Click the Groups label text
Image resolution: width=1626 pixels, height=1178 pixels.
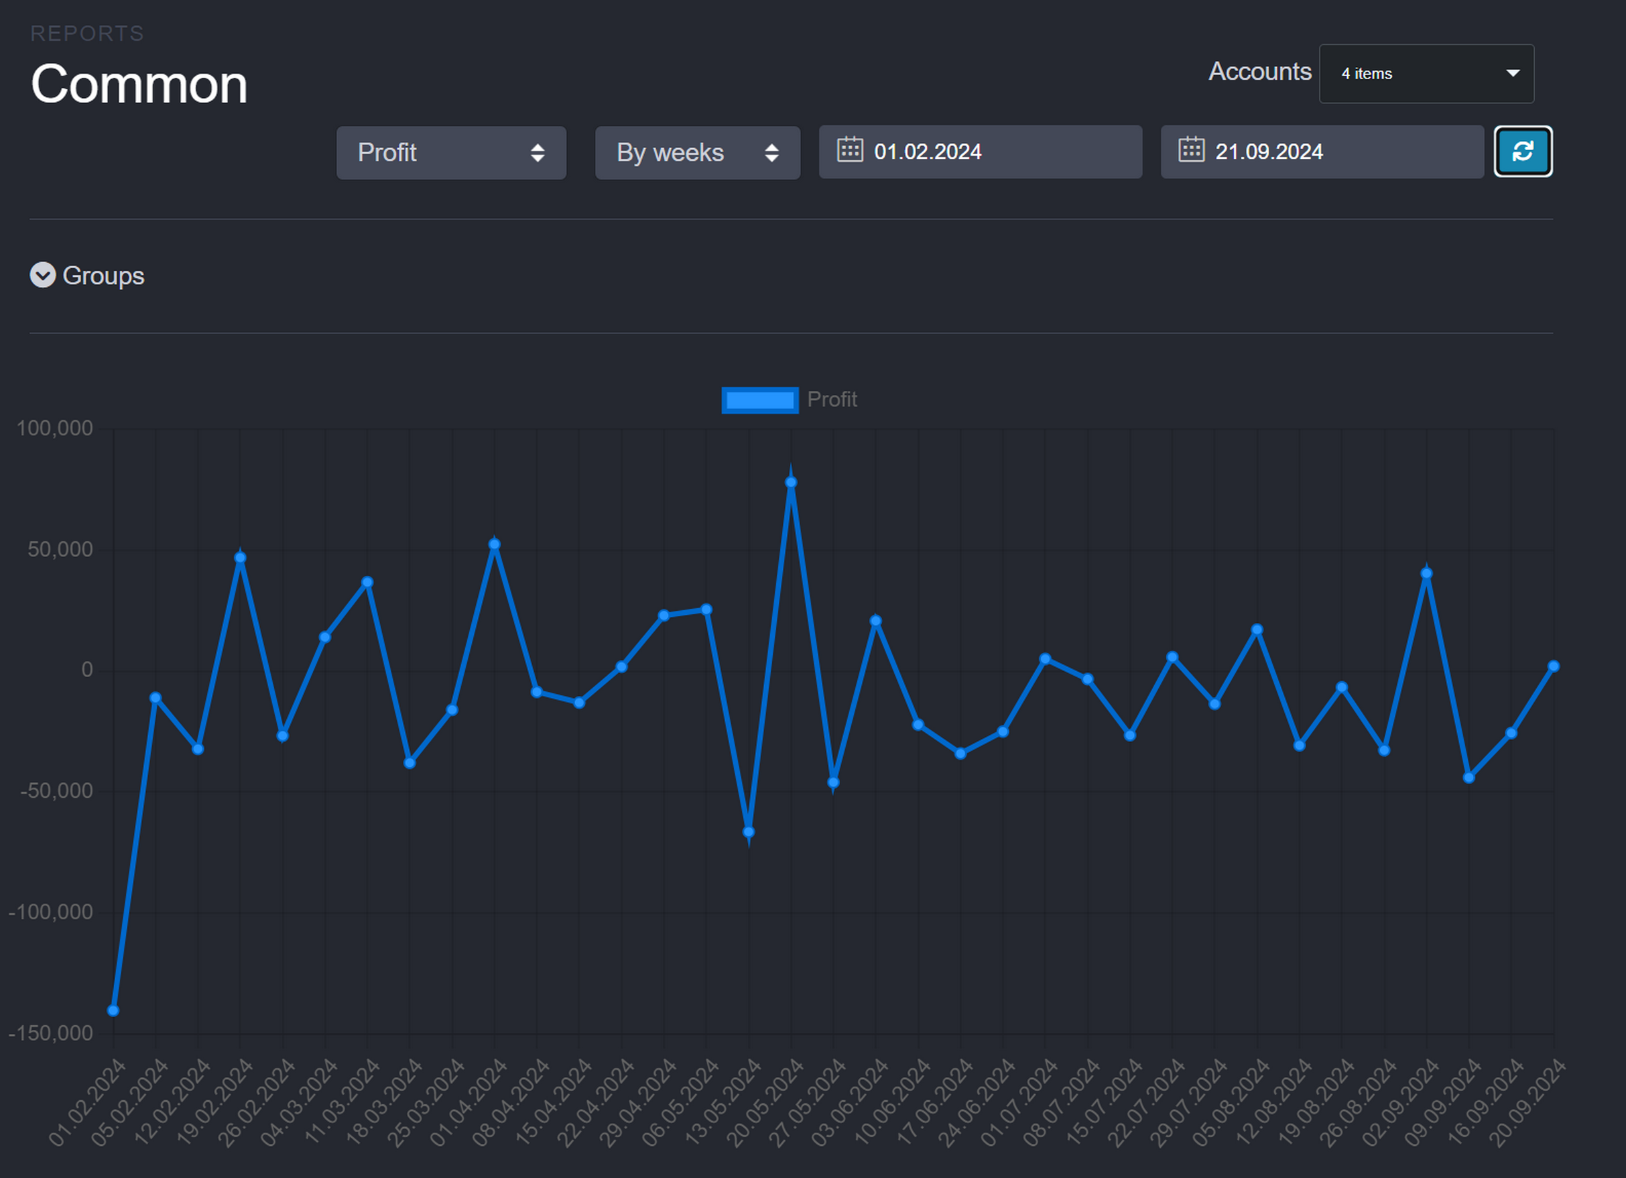click(x=103, y=276)
